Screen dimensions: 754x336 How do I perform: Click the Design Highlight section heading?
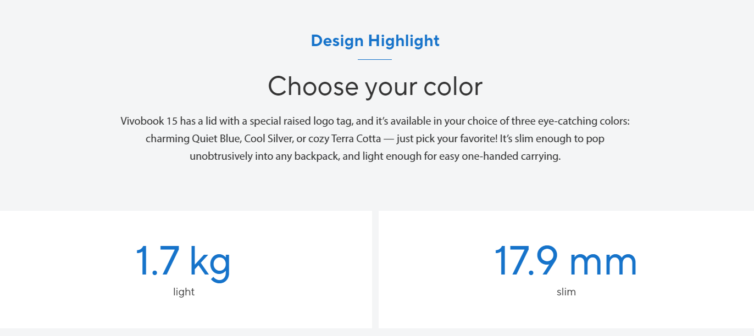coord(375,41)
